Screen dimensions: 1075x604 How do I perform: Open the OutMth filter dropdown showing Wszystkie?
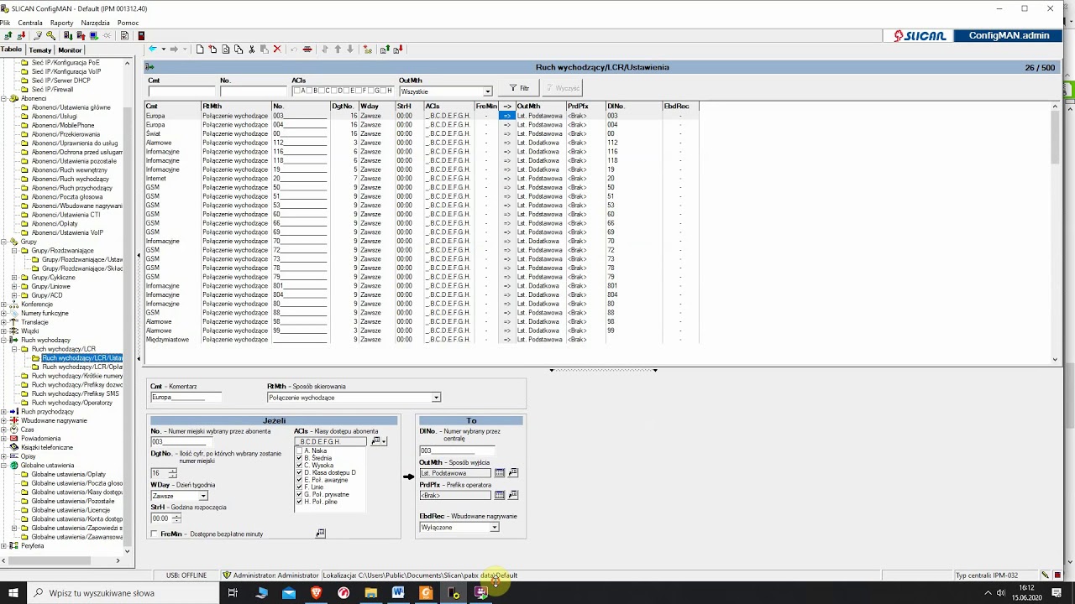click(487, 91)
